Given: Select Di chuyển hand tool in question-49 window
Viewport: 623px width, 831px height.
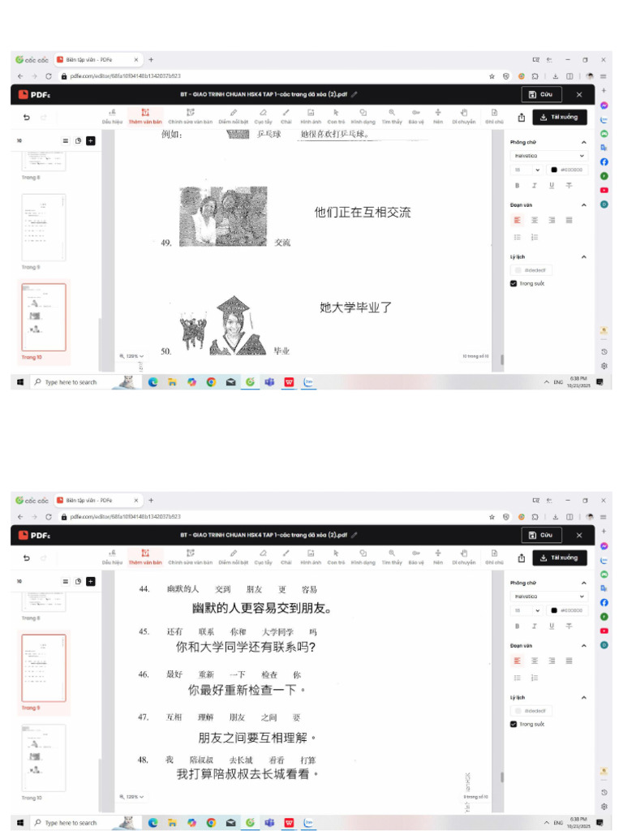Looking at the screenshot, I should [x=463, y=116].
